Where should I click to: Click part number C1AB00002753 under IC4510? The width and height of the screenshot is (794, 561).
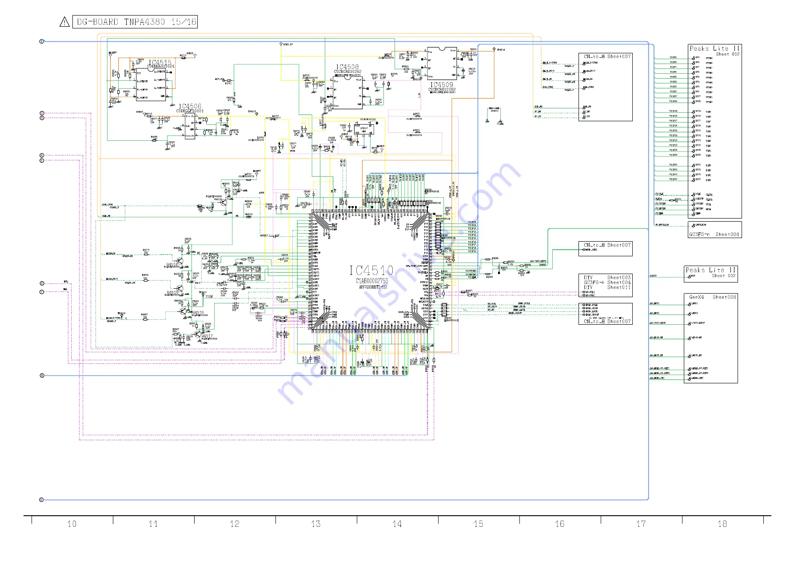pos(372,281)
